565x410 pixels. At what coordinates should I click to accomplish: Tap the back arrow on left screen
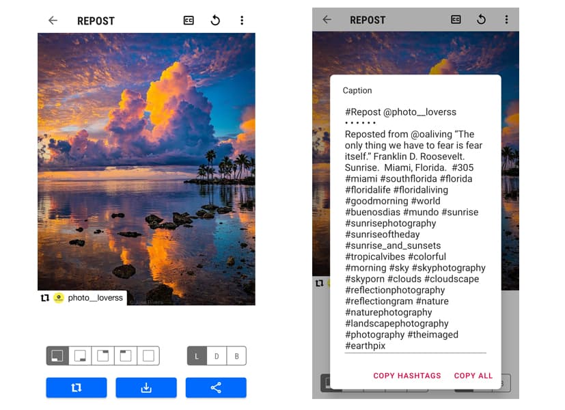(x=53, y=20)
